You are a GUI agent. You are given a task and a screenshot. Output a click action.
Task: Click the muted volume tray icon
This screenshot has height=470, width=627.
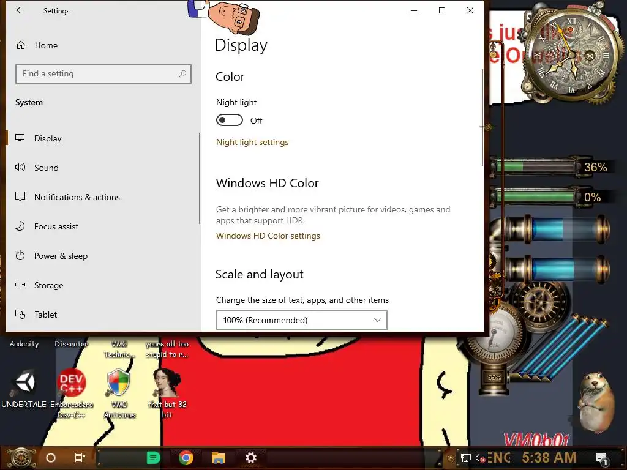[x=480, y=458]
